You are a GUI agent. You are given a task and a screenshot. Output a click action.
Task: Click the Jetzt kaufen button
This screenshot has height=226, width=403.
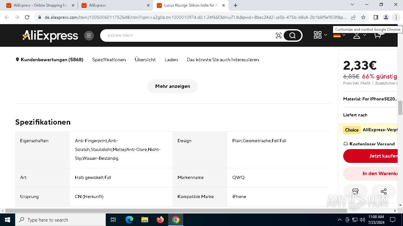point(371,156)
